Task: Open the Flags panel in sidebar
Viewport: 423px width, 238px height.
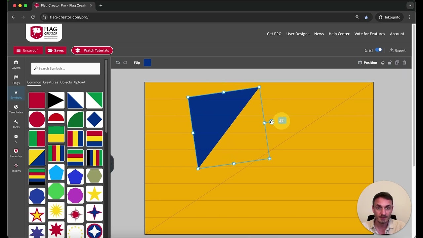Action: tap(16, 79)
